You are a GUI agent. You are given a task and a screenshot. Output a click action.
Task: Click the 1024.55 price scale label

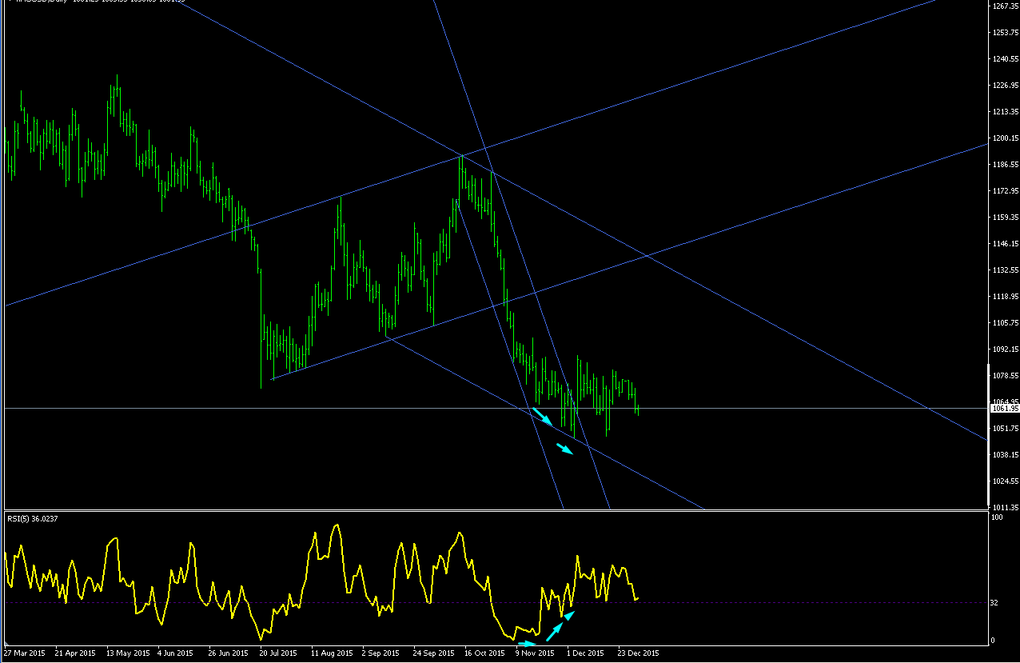coord(1004,481)
